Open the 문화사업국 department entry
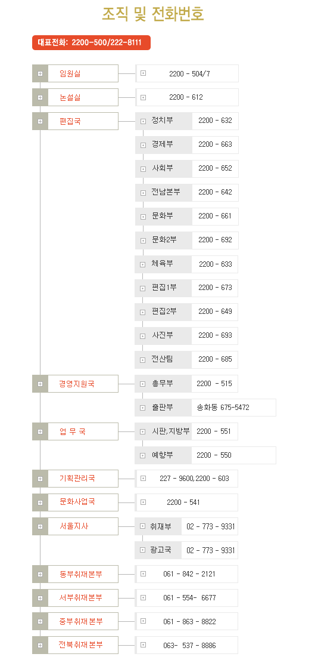318x663 pixels. coord(75,502)
